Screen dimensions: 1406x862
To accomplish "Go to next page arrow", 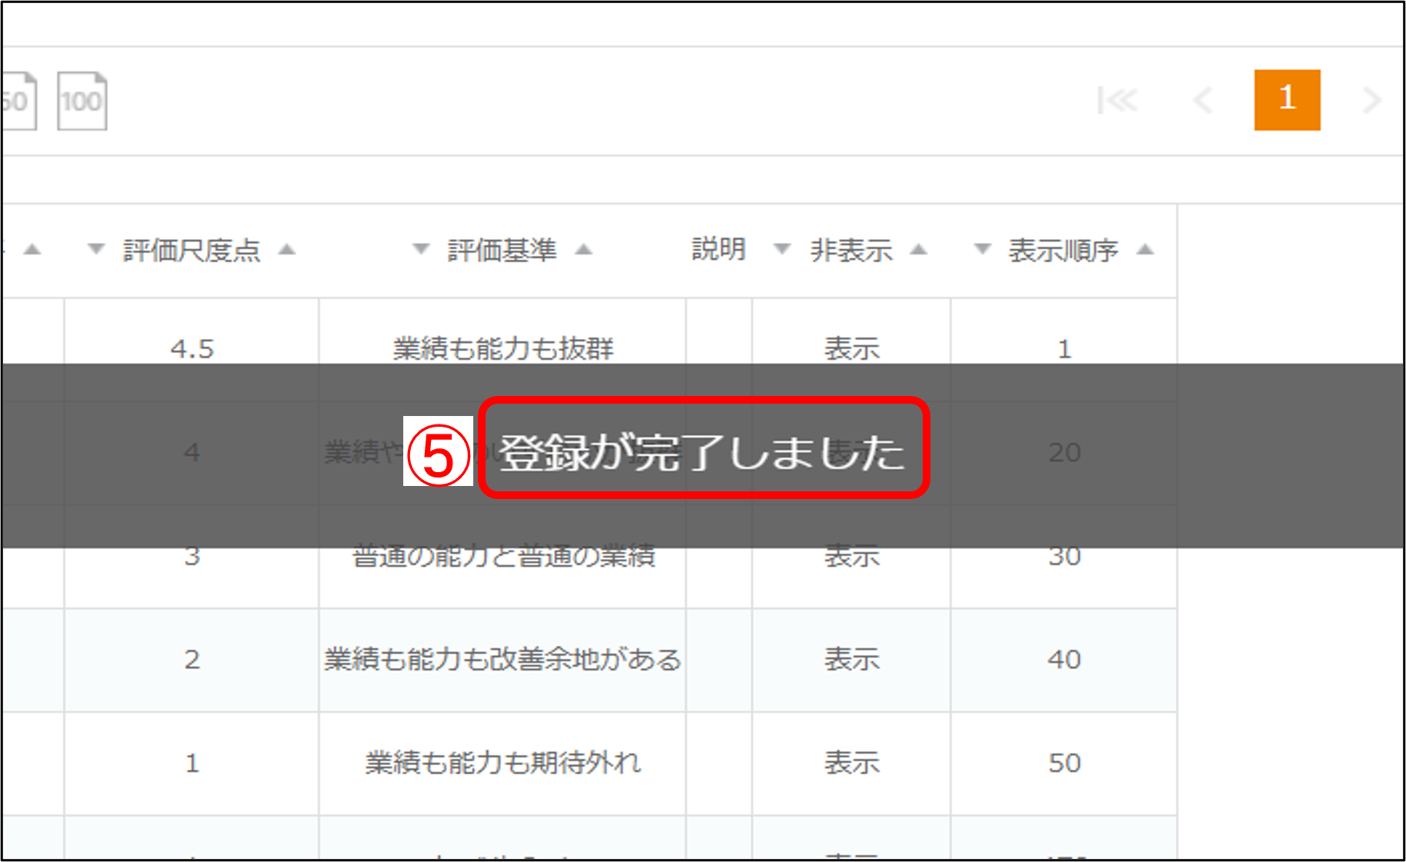I will tap(1371, 100).
